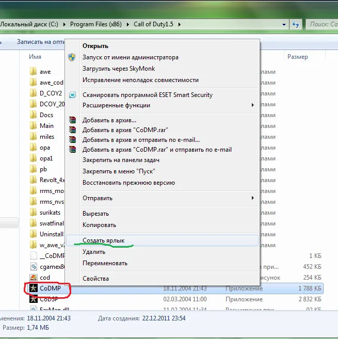
Task: Click the ESET Smart Security icon
Action: pos(72,95)
